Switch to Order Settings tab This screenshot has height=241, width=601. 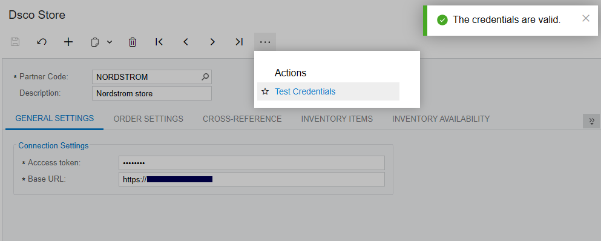click(148, 119)
